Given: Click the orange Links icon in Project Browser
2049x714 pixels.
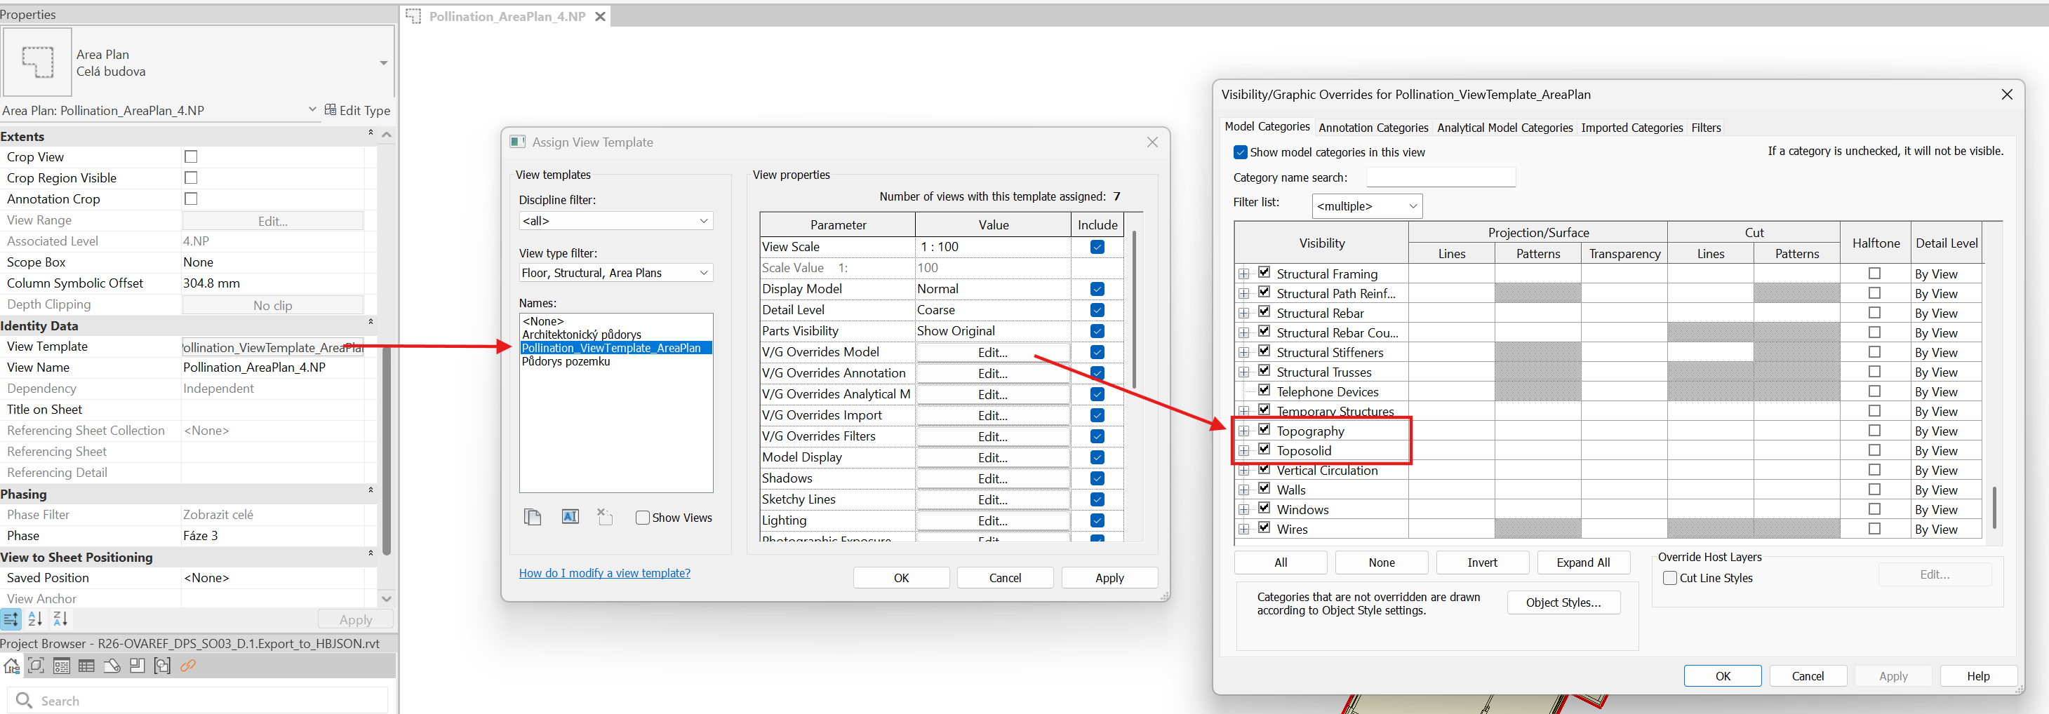Looking at the screenshot, I should pyautogui.click(x=188, y=666).
